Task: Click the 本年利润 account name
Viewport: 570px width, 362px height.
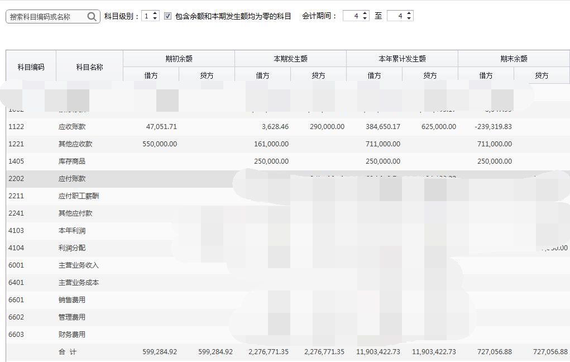Action: tap(72, 231)
